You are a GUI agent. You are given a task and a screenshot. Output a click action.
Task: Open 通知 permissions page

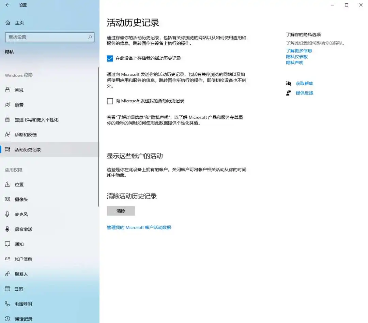point(19,244)
